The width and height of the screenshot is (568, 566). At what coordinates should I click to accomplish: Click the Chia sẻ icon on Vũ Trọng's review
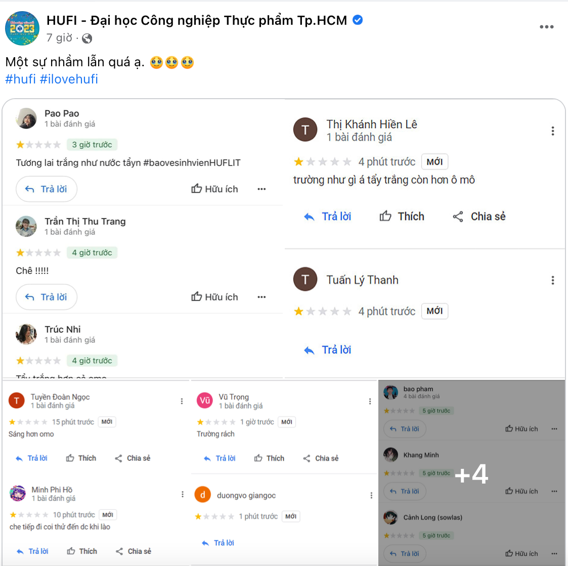[x=307, y=458]
